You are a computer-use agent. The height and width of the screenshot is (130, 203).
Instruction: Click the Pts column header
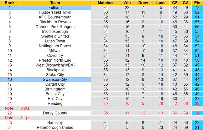[197, 3]
